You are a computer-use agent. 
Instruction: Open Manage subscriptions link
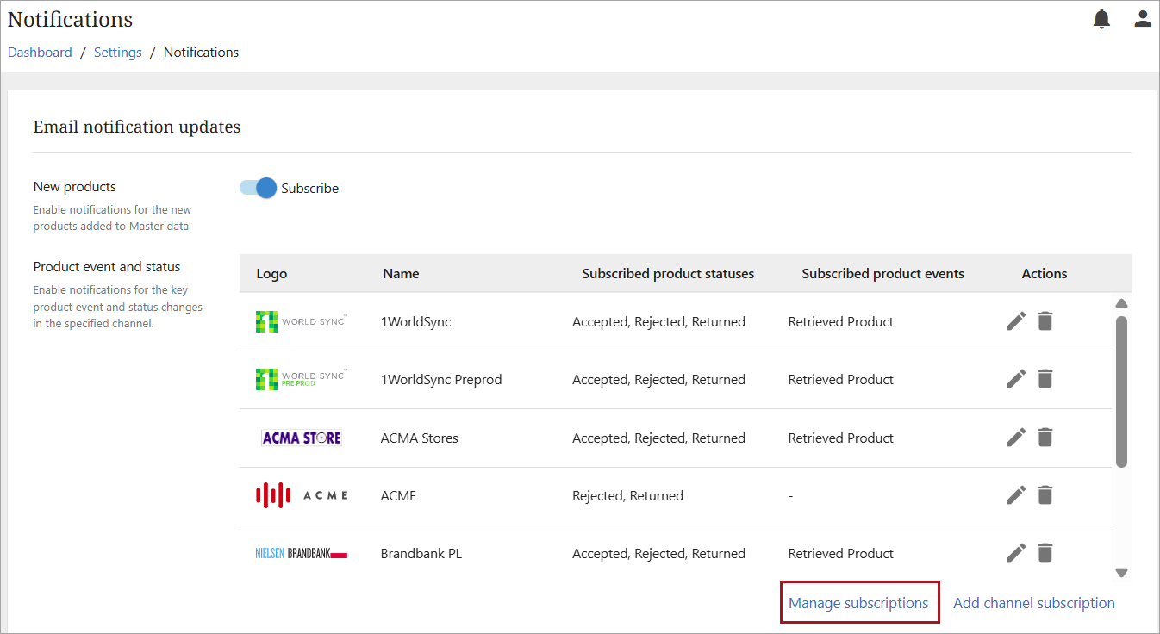(x=858, y=603)
